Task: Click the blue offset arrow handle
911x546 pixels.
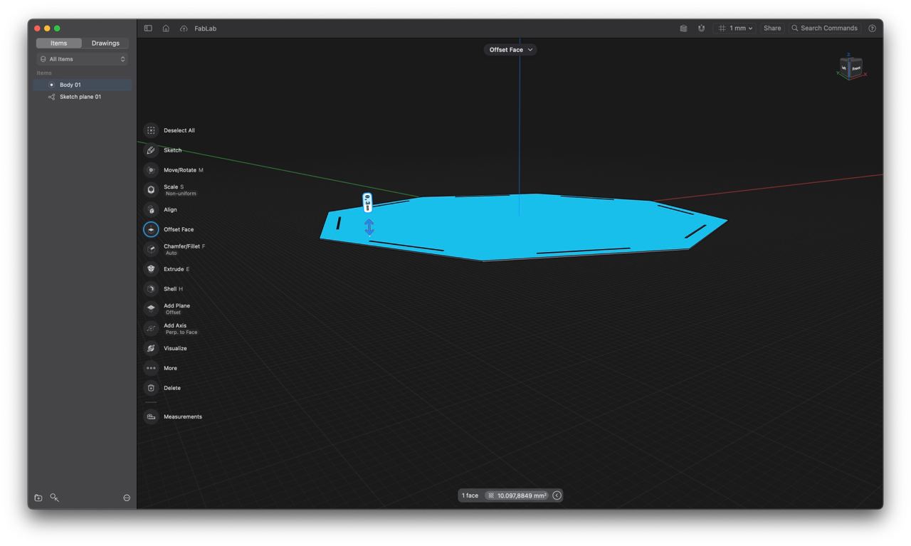Action: [x=369, y=226]
